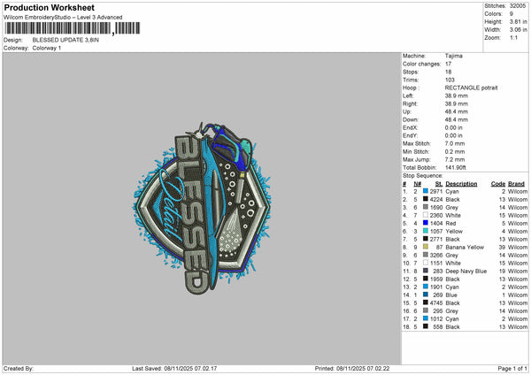
Task: Click the Cyan swatch in stop row 1
Action: [x=426, y=191]
